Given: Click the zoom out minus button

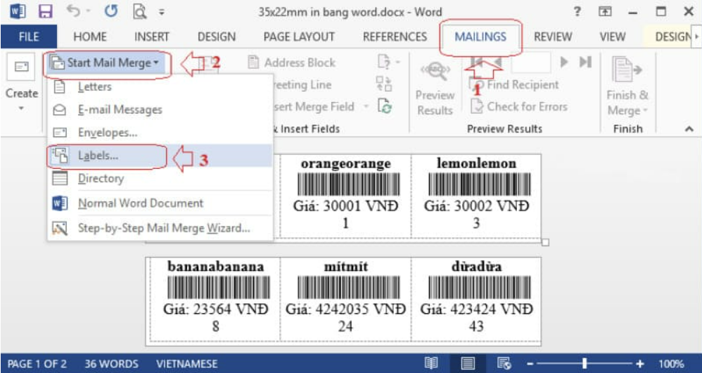Looking at the screenshot, I should coord(530,364).
